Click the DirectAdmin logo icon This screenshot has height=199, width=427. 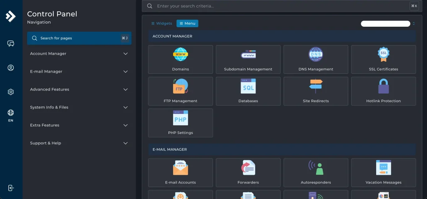(x=10, y=16)
